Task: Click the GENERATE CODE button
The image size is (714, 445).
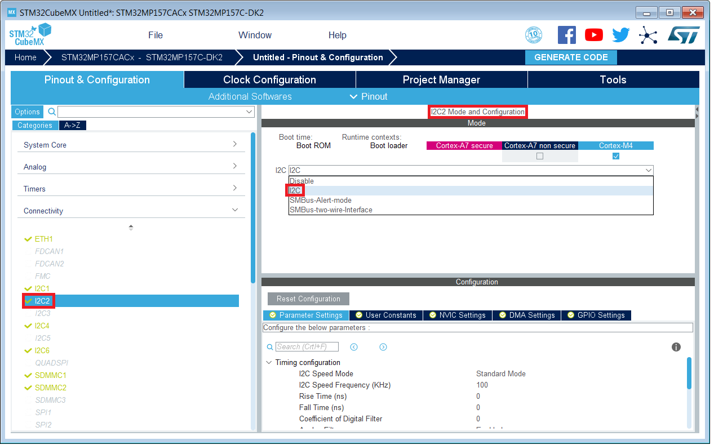Action: pos(571,57)
